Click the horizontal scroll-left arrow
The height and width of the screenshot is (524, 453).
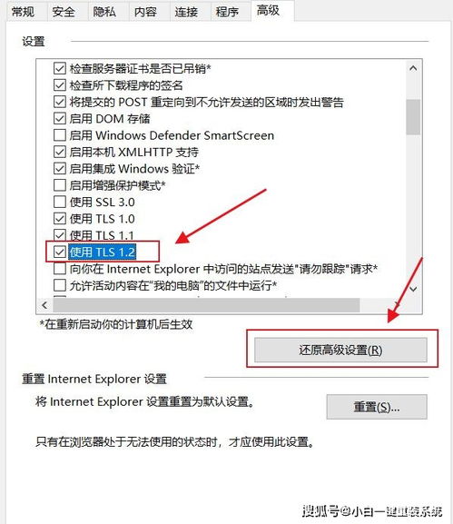click(44, 305)
